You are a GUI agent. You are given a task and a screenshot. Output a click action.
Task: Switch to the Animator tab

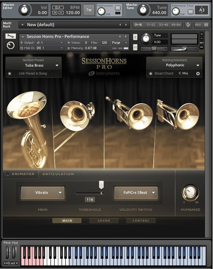(23, 174)
